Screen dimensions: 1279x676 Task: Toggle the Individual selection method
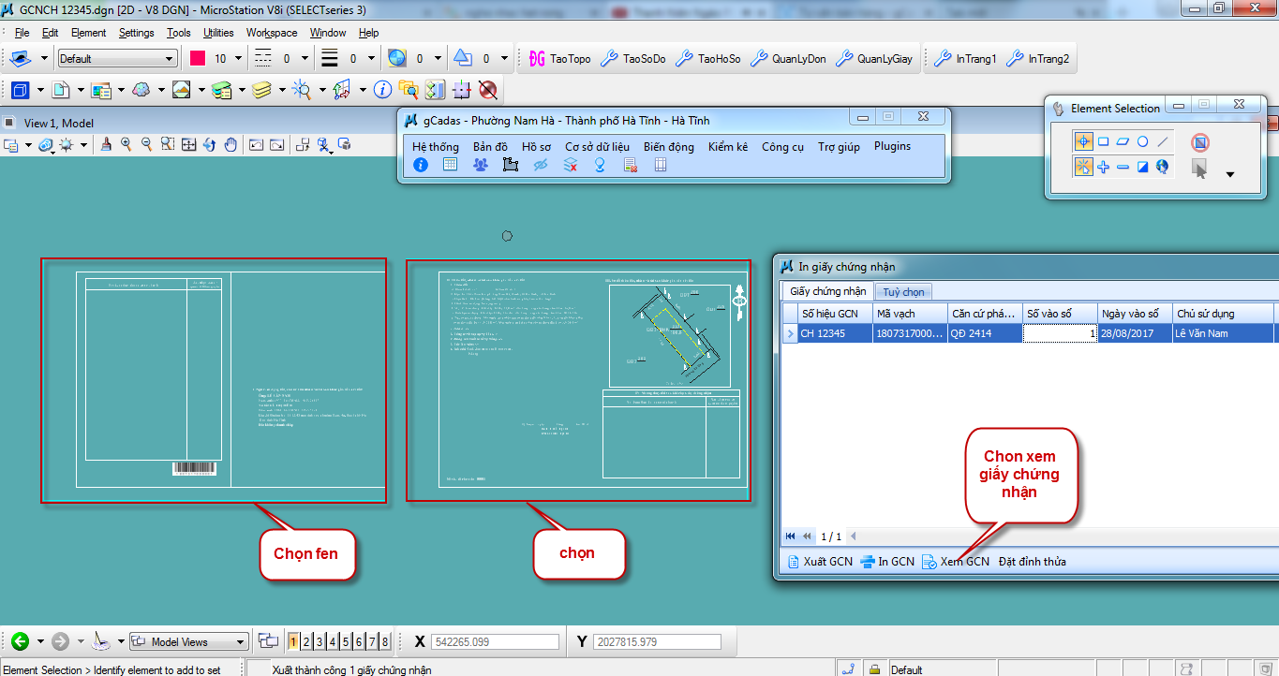1083,142
